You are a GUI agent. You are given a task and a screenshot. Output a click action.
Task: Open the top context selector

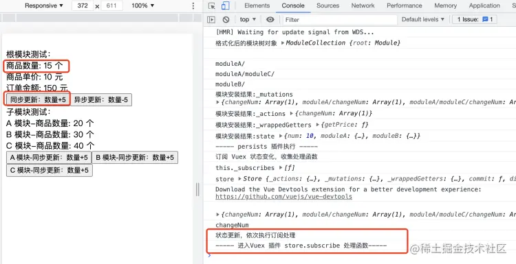pos(248,20)
